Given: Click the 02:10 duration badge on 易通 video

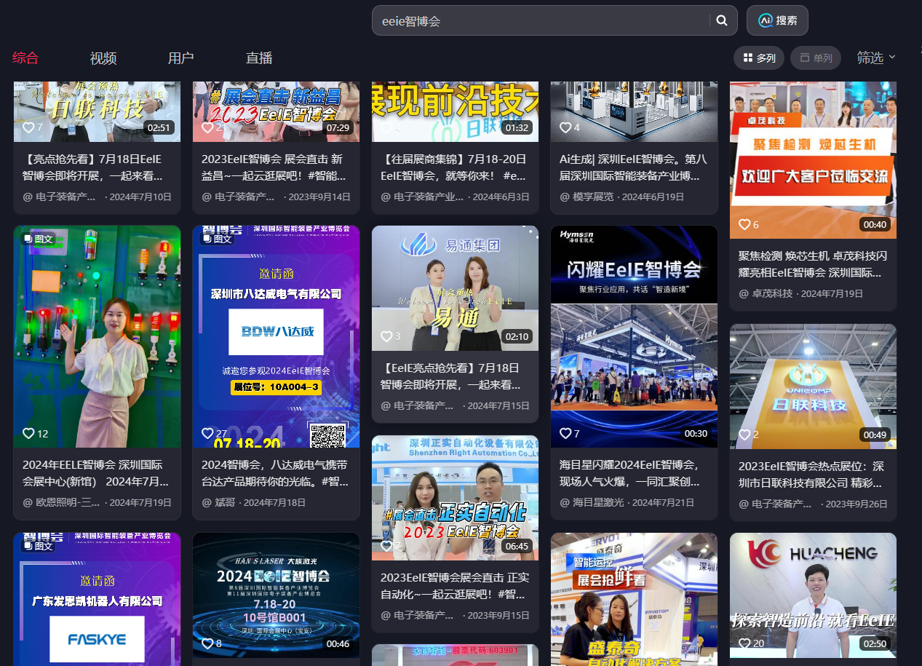Looking at the screenshot, I should coord(516,336).
